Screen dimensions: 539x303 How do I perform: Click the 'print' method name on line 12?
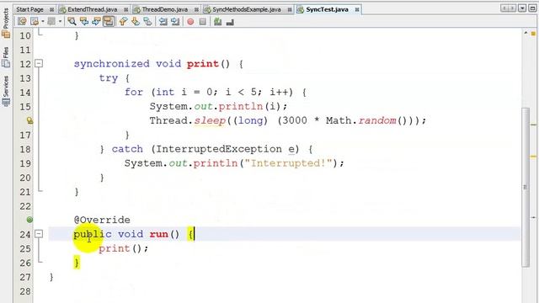click(x=203, y=64)
